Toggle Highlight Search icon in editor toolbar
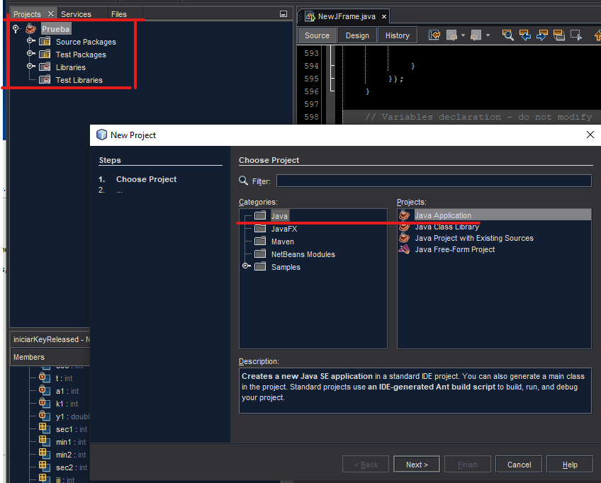 coord(559,35)
